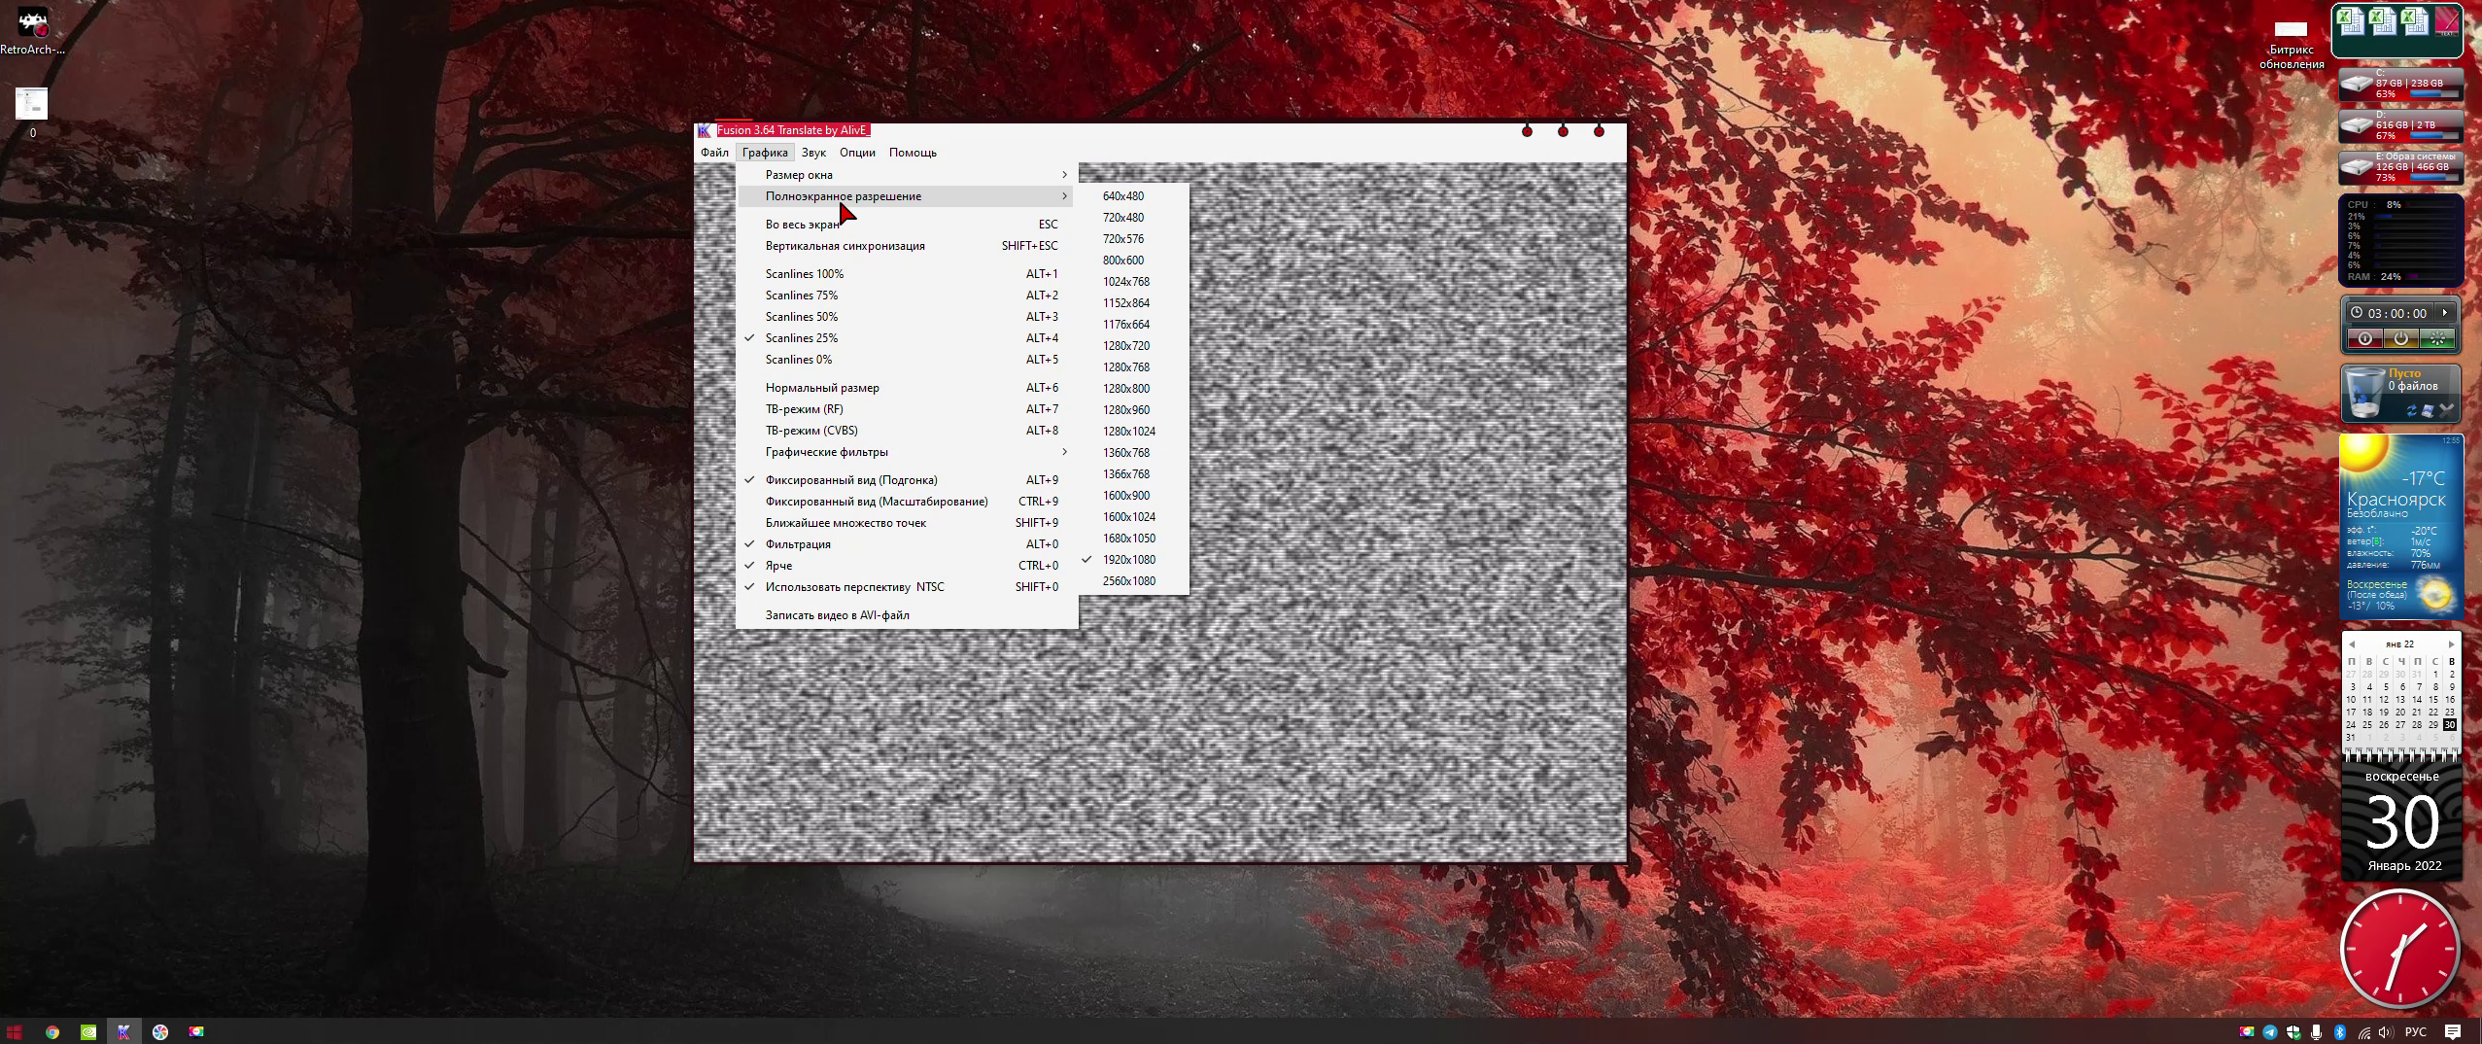Open the Помощь menu

pos(913,153)
